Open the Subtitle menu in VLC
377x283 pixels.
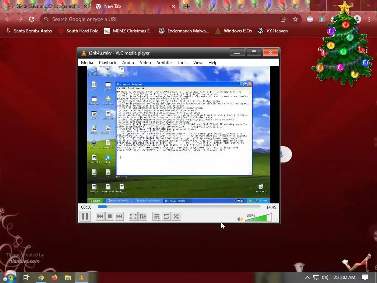click(x=164, y=63)
